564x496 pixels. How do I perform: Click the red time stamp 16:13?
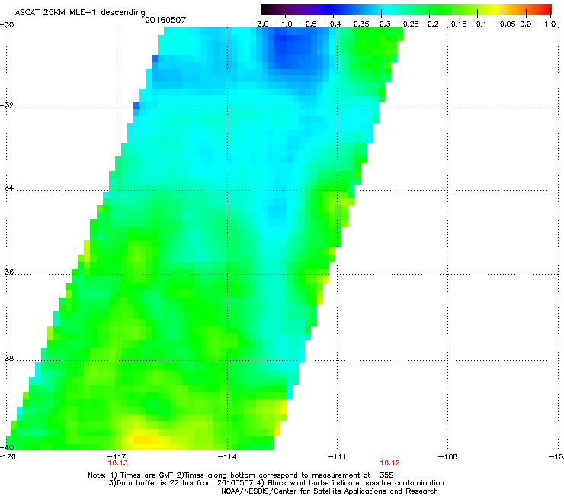pos(117,463)
